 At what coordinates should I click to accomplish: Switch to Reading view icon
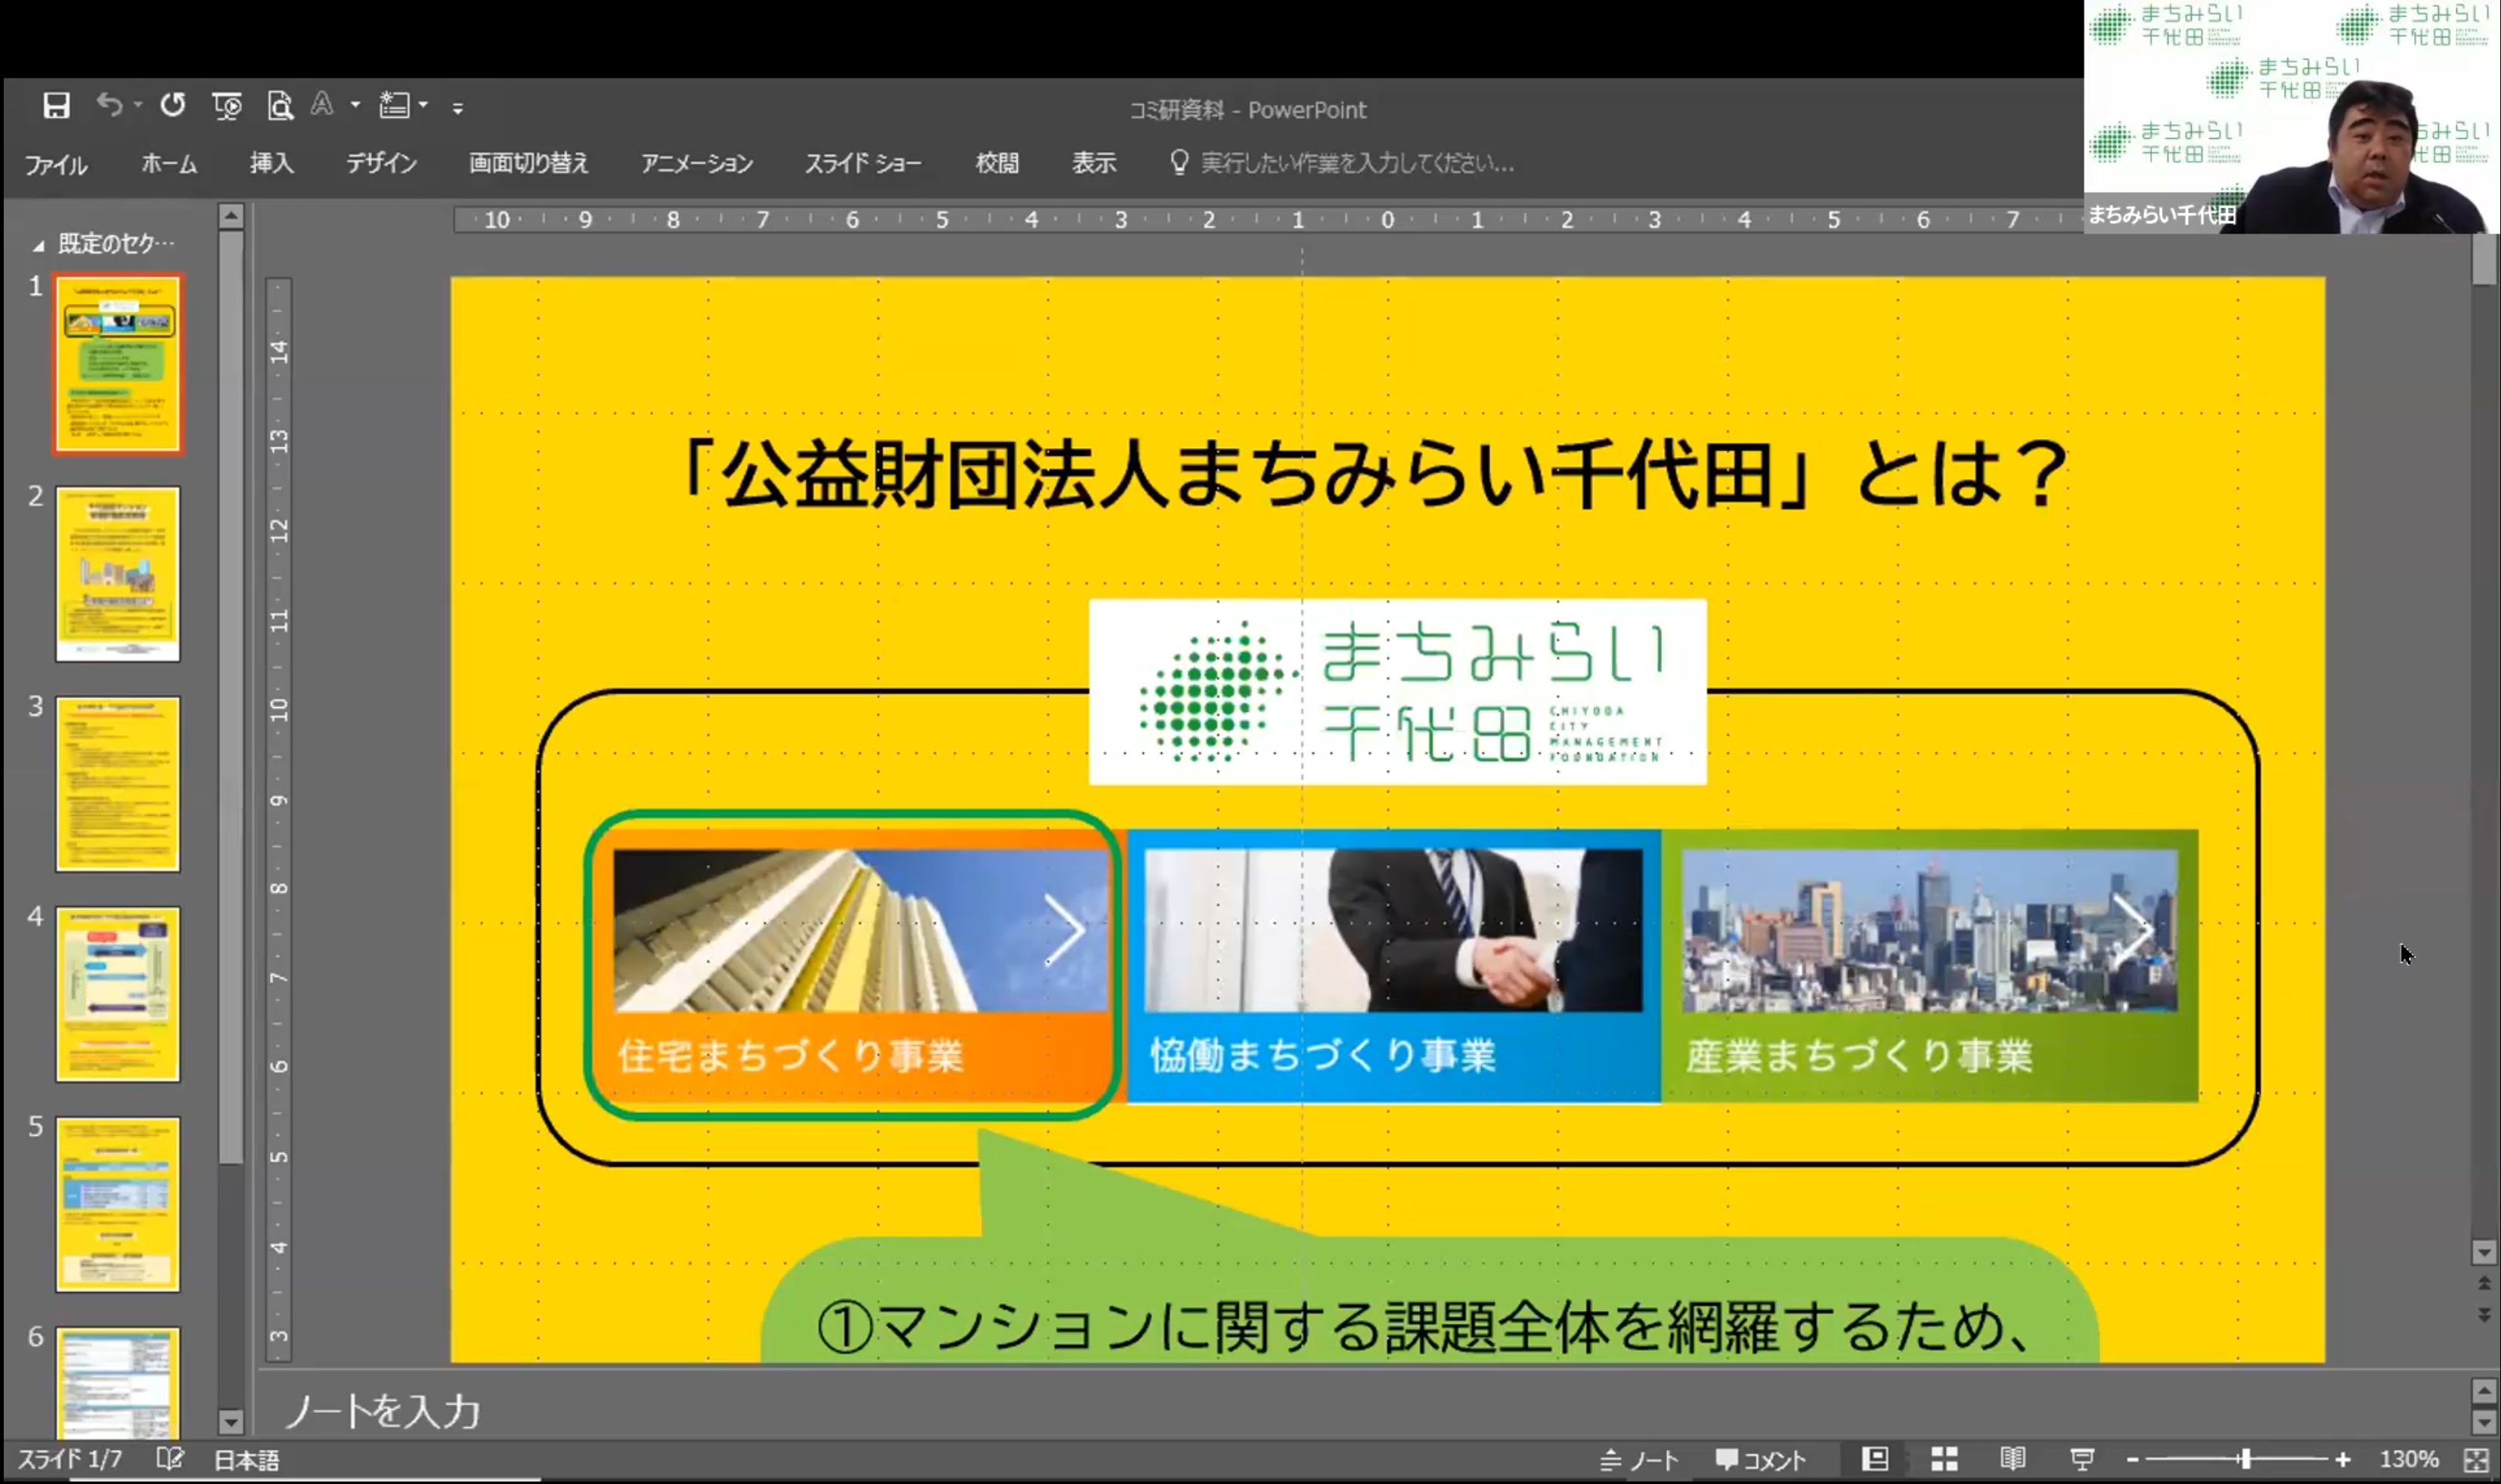click(x=2013, y=1459)
